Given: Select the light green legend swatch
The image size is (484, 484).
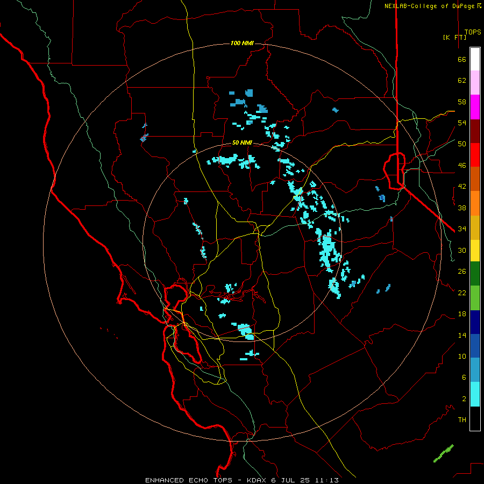Looking at the screenshot, I should point(475,298).
